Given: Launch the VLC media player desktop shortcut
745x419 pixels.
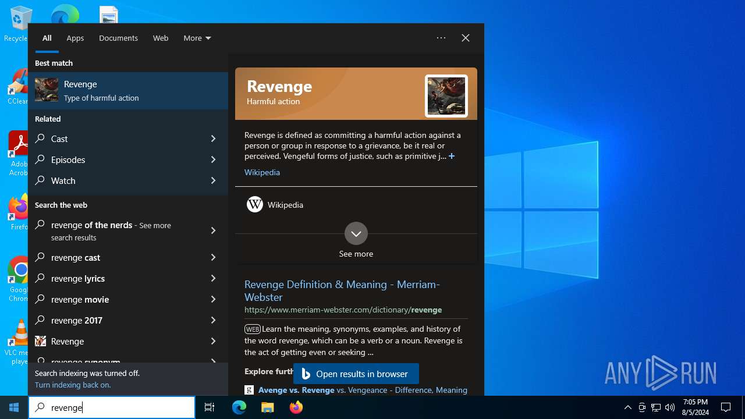Looking at the screenshot, I should [19, 342].
